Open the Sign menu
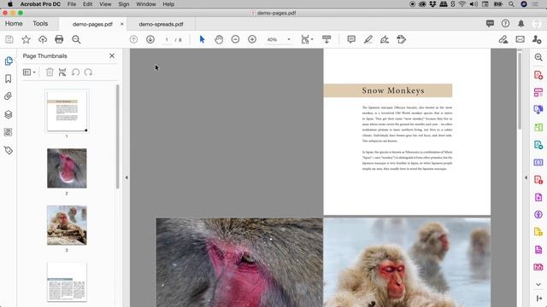The height and width of the screenshot is (307, 547). pyautogui.click(x=123, y=4)
